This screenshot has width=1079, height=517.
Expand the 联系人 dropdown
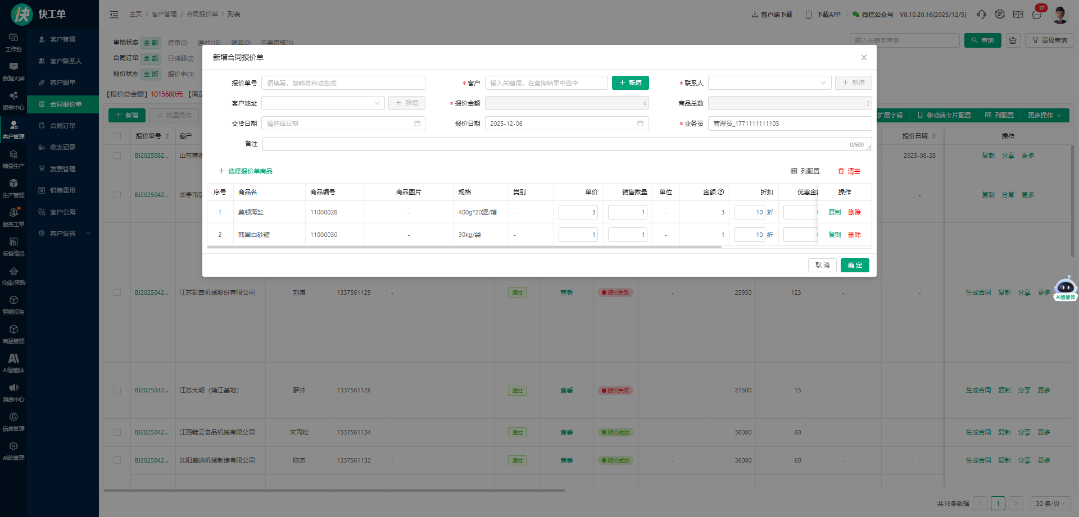pyautogui.click(x=769, y=83)
